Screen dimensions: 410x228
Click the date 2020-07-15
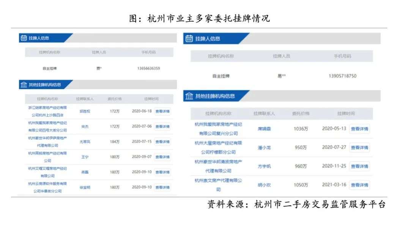pos(142,141)
